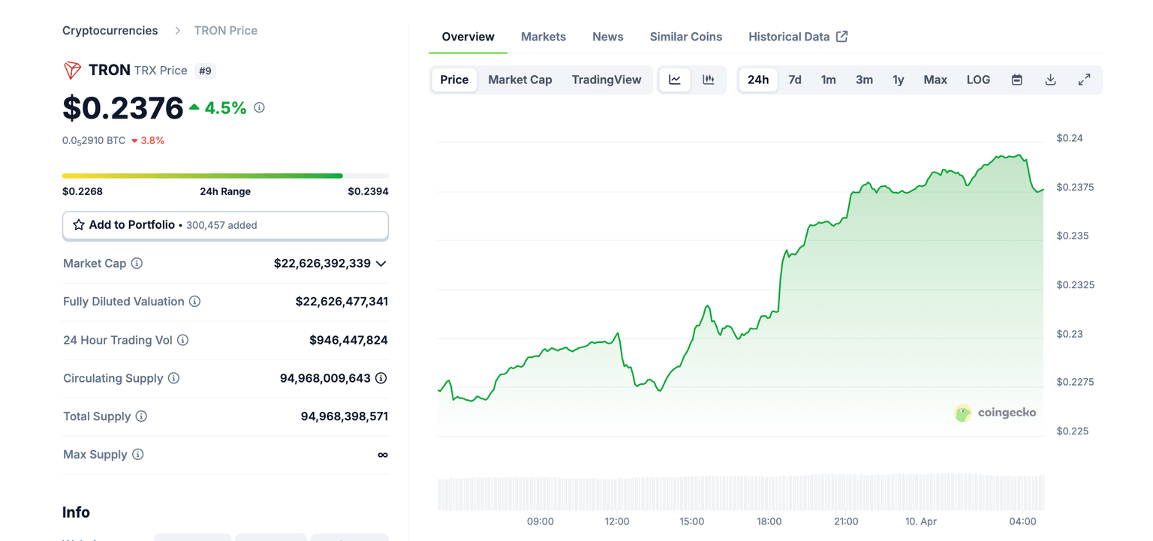Screen dimensions: 1153x541
Task: Switch chart timeframe to 7d
Action: point(795,79)
